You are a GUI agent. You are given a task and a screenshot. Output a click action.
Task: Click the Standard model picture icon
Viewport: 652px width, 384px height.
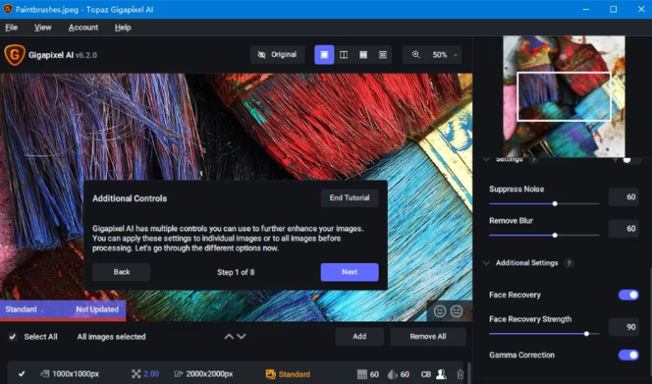pyautogui.click(x=270, y=374)
